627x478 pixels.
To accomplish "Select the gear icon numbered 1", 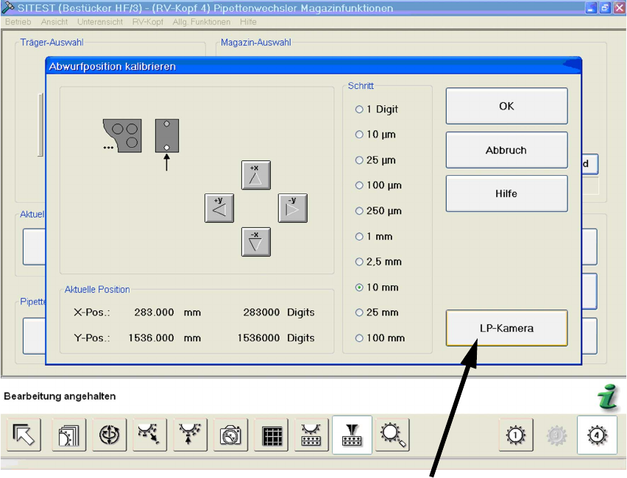I will pos(516,435).
